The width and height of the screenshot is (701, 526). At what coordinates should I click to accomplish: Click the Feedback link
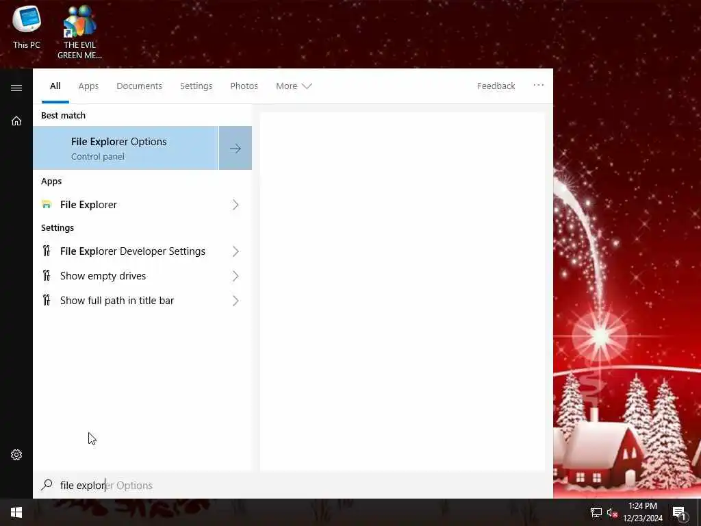coord(496,86)
